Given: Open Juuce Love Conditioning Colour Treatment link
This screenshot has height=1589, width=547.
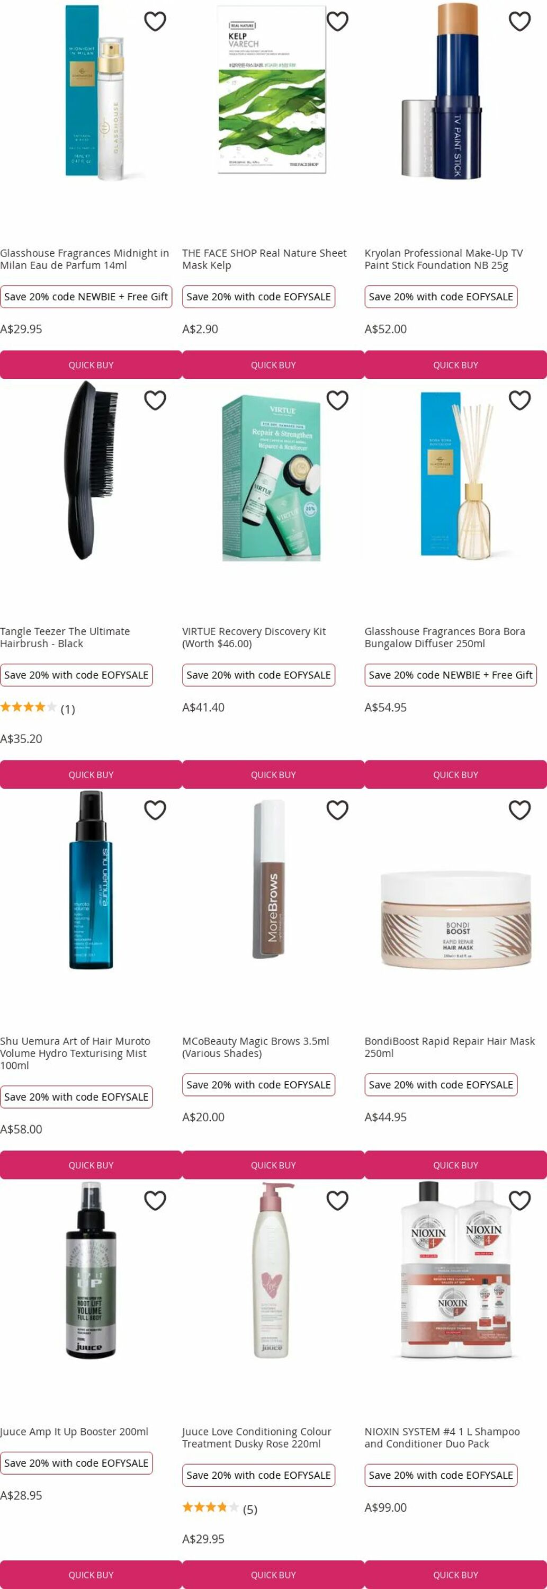Looking at the screenshot, I should pos(256,1438).
